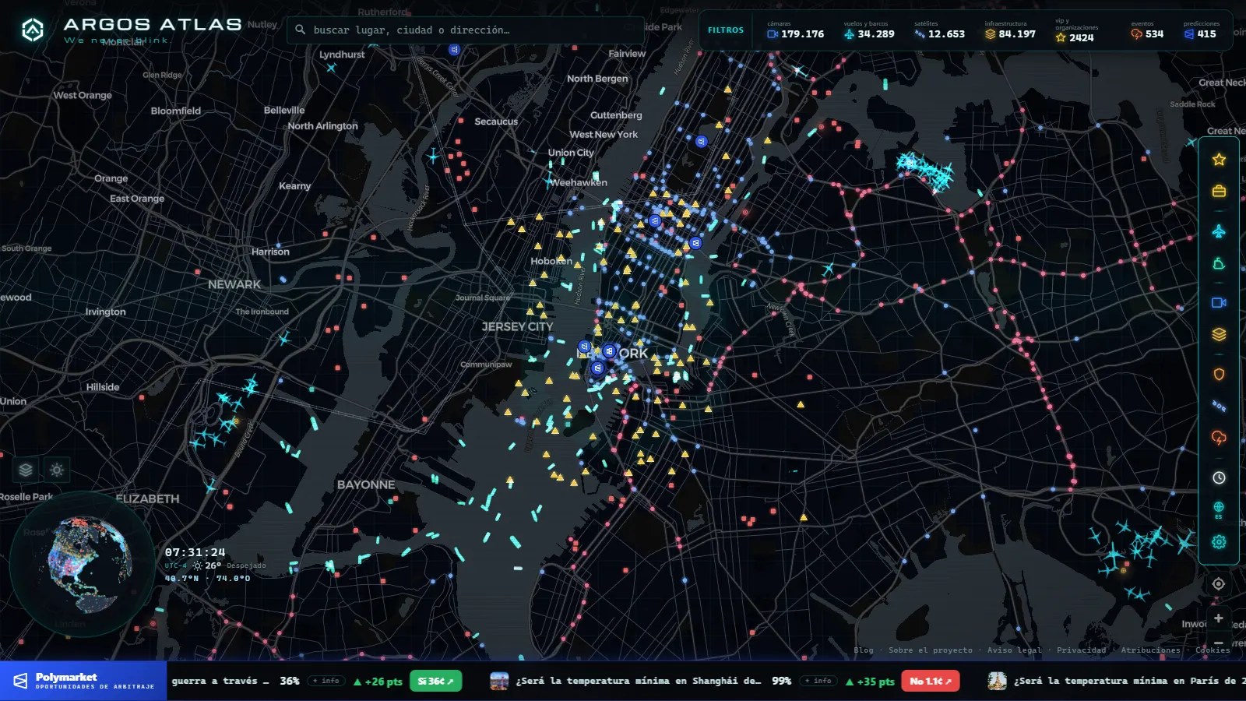Open the stacked layers infrastructure icon in sidebar
Viewport: 1246px width, 701px height.
[x=1219, y=334]
